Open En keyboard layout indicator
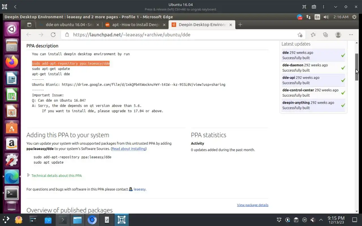Screen dimensions: 362x226 click(317, 17)
